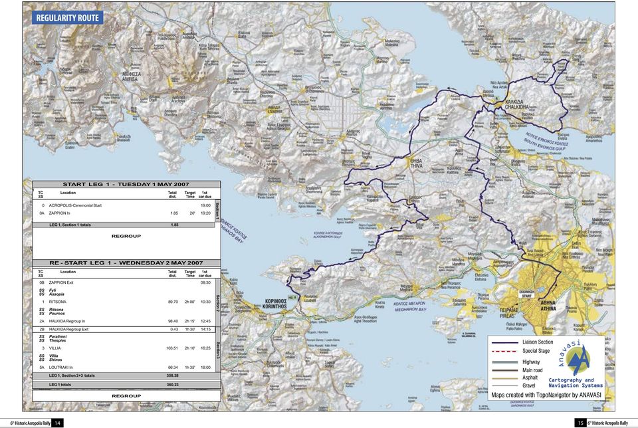This screenshot has width=638, height=428.
Task: Select the 'START LEG 1 - TUESDAY 1 MAY 2007' header
Action: tap(126, 184)
